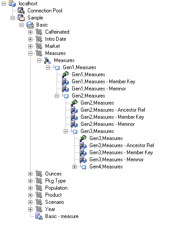Collapse the Measures hierarchy node
The image size is (177, 226).
(39, 60)
